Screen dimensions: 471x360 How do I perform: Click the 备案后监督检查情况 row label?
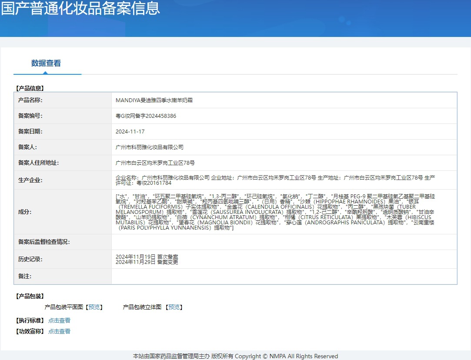click(x=44, y=242)
